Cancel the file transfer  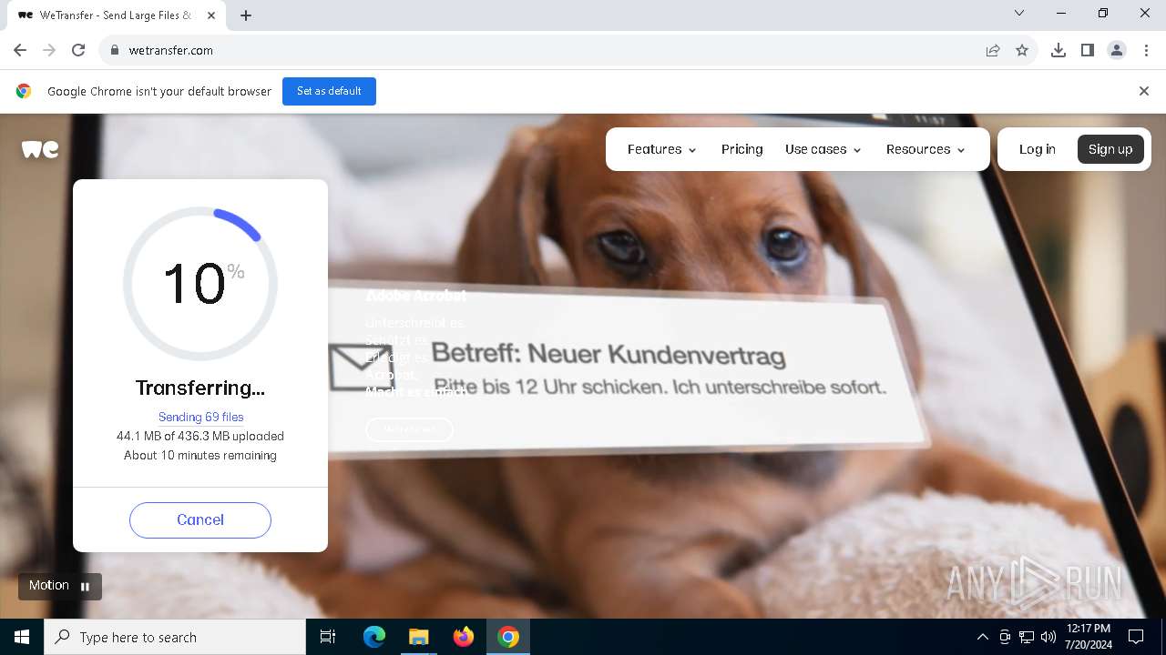tap(200, 520)
